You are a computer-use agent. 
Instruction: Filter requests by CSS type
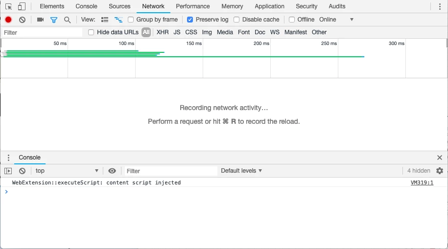(191, 32)
